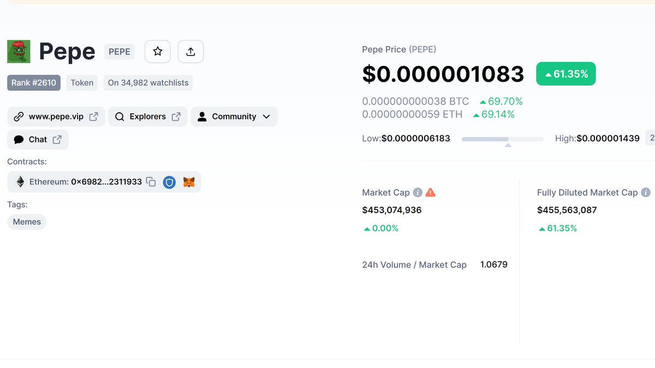The image size is (655, 368).
Task: Click the Fully Diluted Market Cap info icon
Action: point(646,192)
